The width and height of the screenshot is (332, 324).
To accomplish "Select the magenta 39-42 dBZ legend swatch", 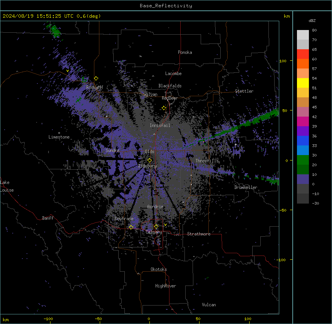I will tap(303, 121).
